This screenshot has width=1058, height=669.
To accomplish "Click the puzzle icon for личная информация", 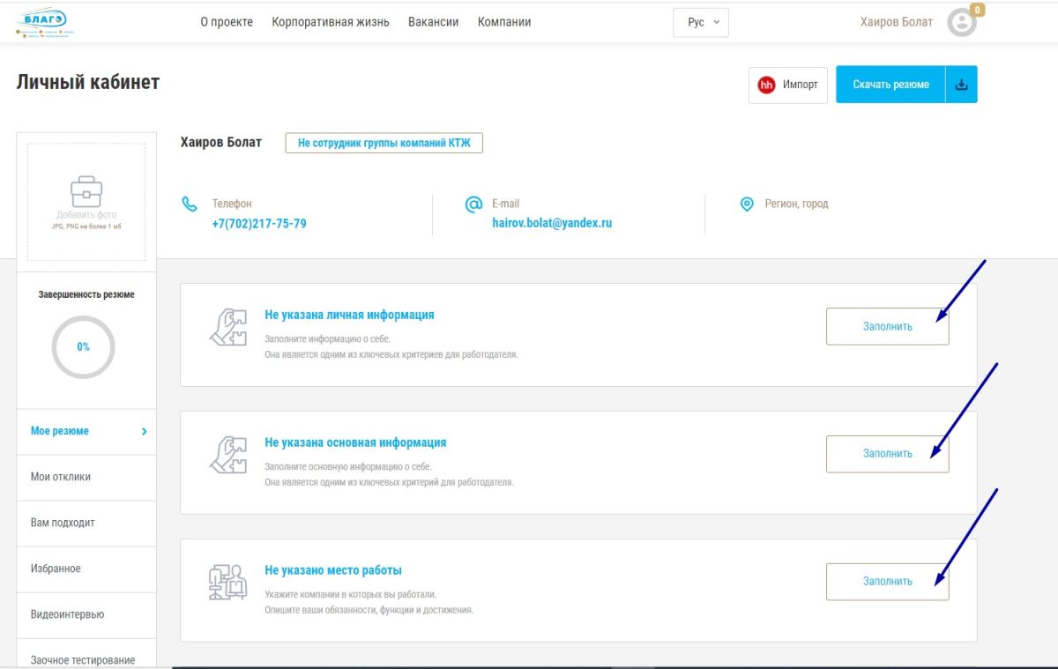I will pos(227,326).
